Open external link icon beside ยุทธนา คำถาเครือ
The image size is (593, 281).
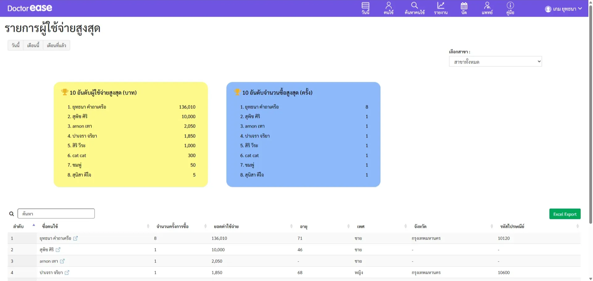pyautogui.click(x=75, y=238)
